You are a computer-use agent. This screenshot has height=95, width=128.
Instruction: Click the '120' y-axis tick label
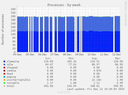(x=13, y=30)
